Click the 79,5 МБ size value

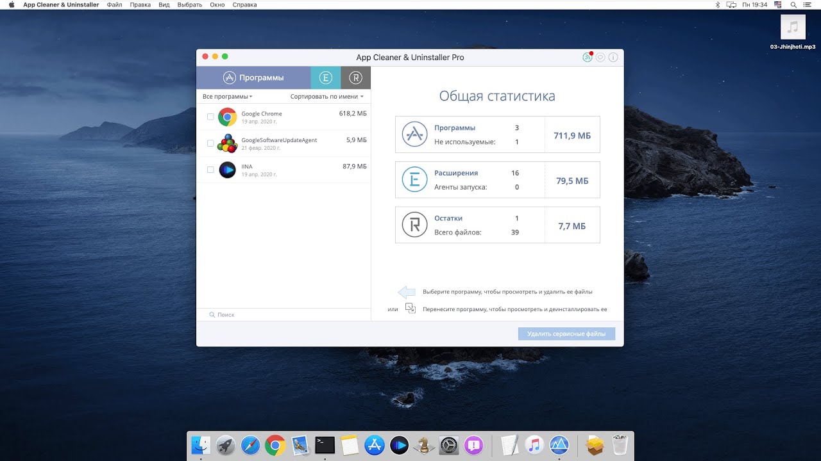(572, 181)
